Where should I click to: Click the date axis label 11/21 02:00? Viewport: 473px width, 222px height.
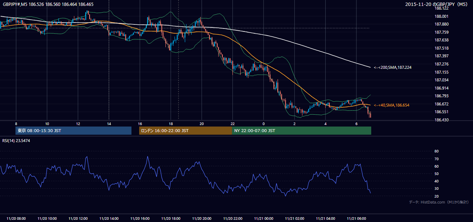(x=295, y=218)
